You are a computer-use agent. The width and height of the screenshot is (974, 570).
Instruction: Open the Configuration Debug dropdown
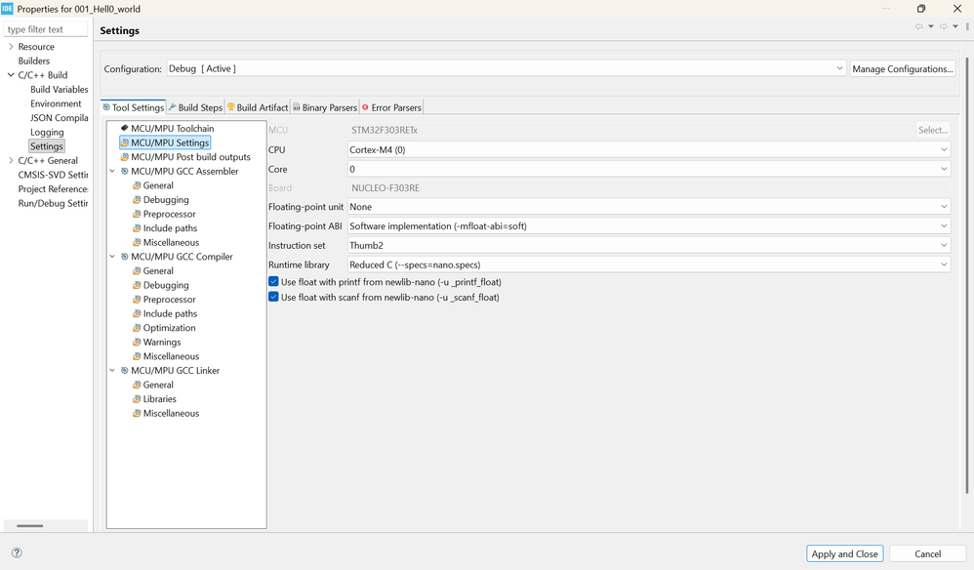click(506, 68)
